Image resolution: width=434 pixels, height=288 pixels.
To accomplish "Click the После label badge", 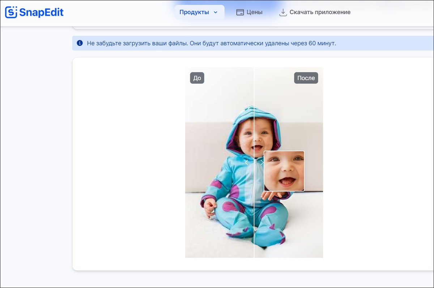I will pyautogui.click(x=306, y=78).
